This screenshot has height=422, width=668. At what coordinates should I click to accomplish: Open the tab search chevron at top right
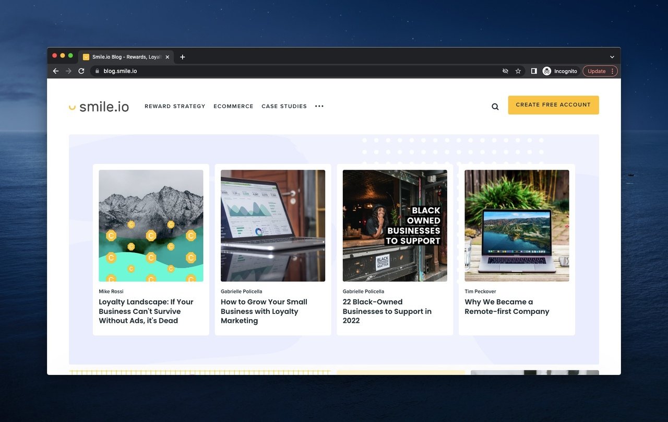(612, 57)
